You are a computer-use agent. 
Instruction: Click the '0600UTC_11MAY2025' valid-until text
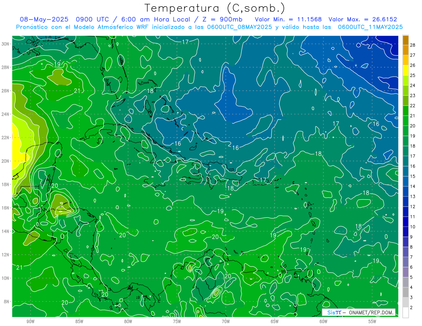[x=370, y=27]
